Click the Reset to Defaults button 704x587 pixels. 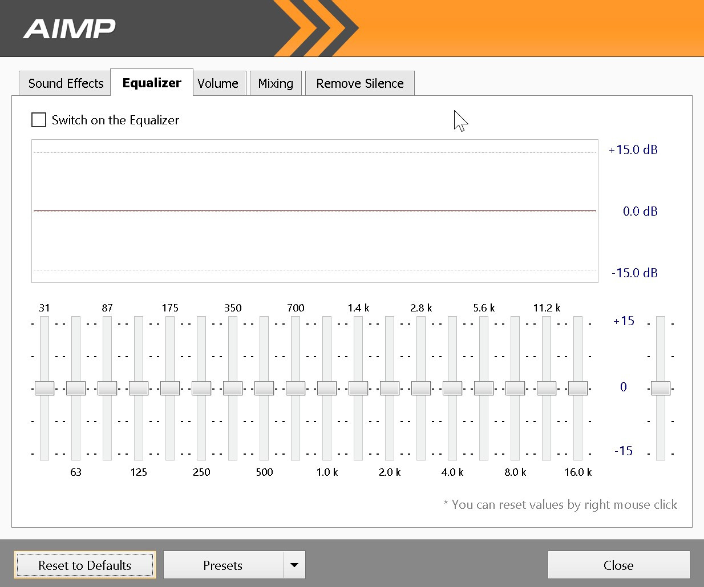85,565
